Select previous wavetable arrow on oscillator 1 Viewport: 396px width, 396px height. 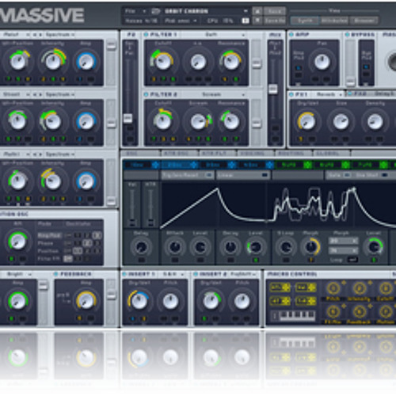click(x=35, y=35)
